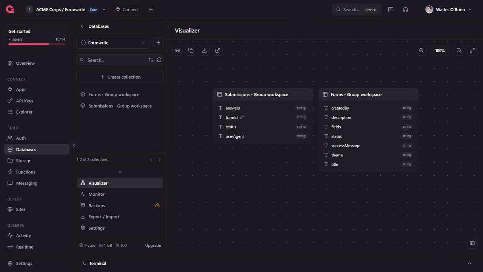
Task: Zoom out on the visualizer canvas
Action: [458, 50]
